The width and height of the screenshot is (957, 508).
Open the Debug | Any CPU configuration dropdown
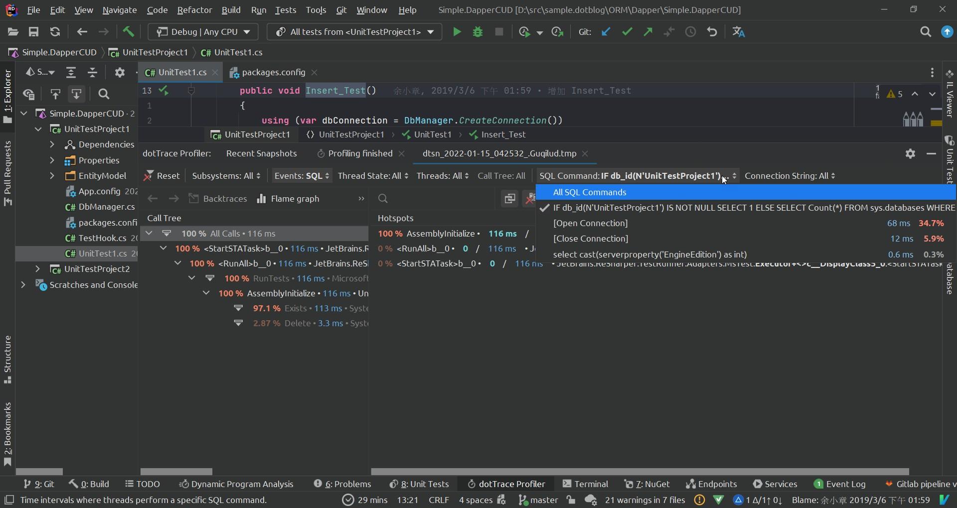[x=203, y=32]
